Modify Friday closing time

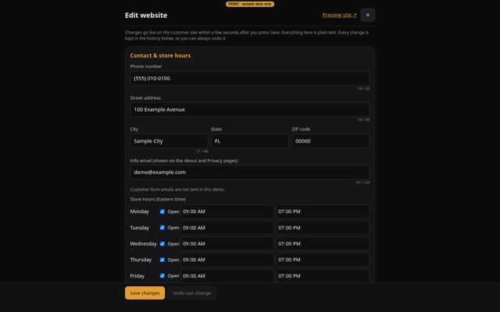[x=323, y=276]
